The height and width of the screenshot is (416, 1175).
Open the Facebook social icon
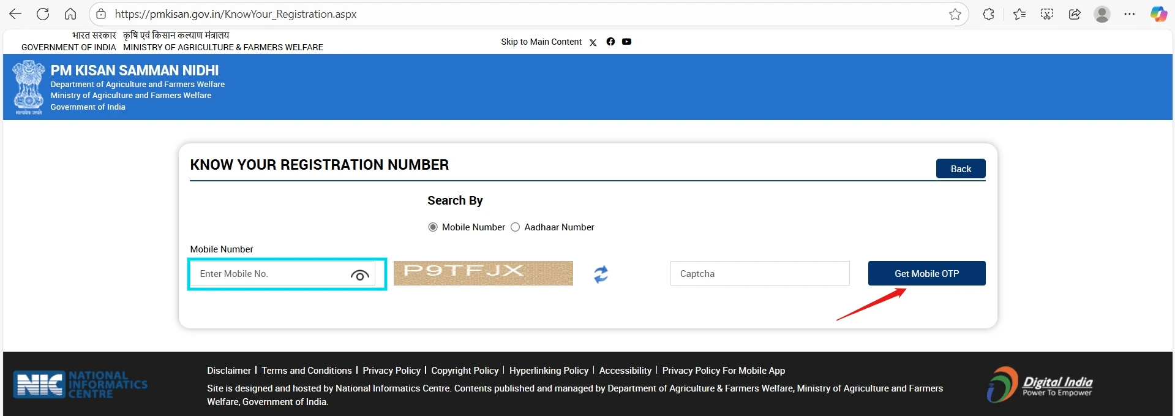[x=610, y=42]
